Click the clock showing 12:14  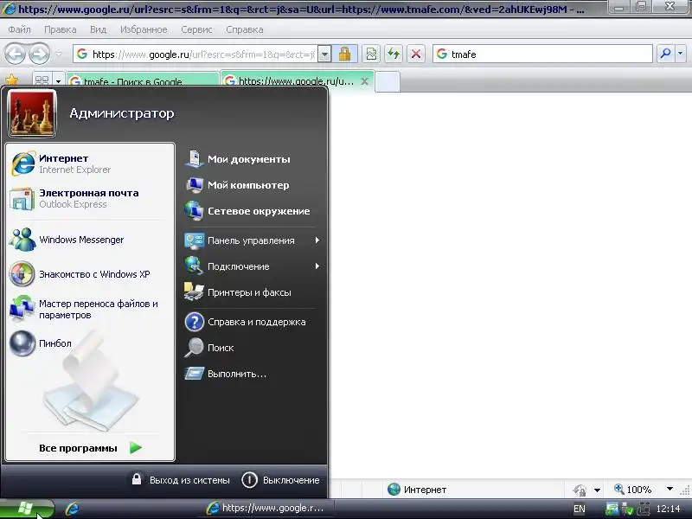[x=668, y=509]
